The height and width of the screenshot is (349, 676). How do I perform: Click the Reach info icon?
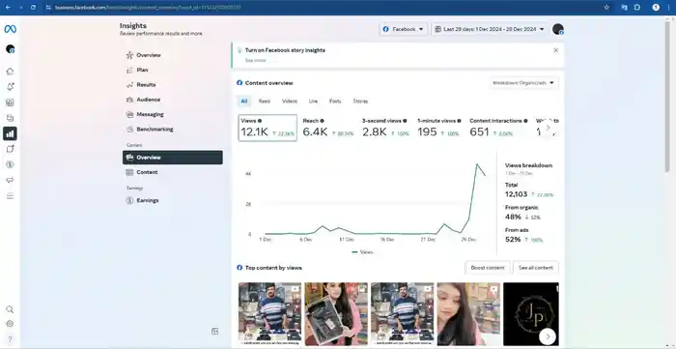pyautogui.click(x=322, y=121)
